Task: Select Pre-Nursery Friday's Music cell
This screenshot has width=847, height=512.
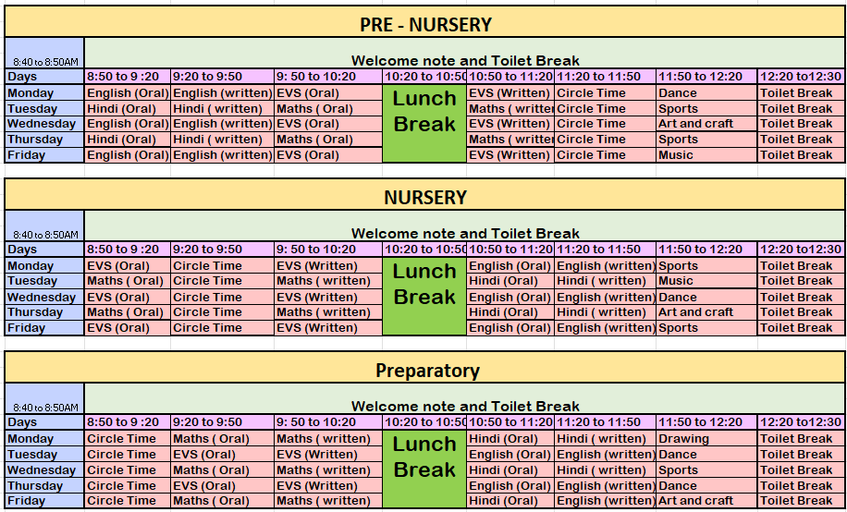Action: (706, 155)
